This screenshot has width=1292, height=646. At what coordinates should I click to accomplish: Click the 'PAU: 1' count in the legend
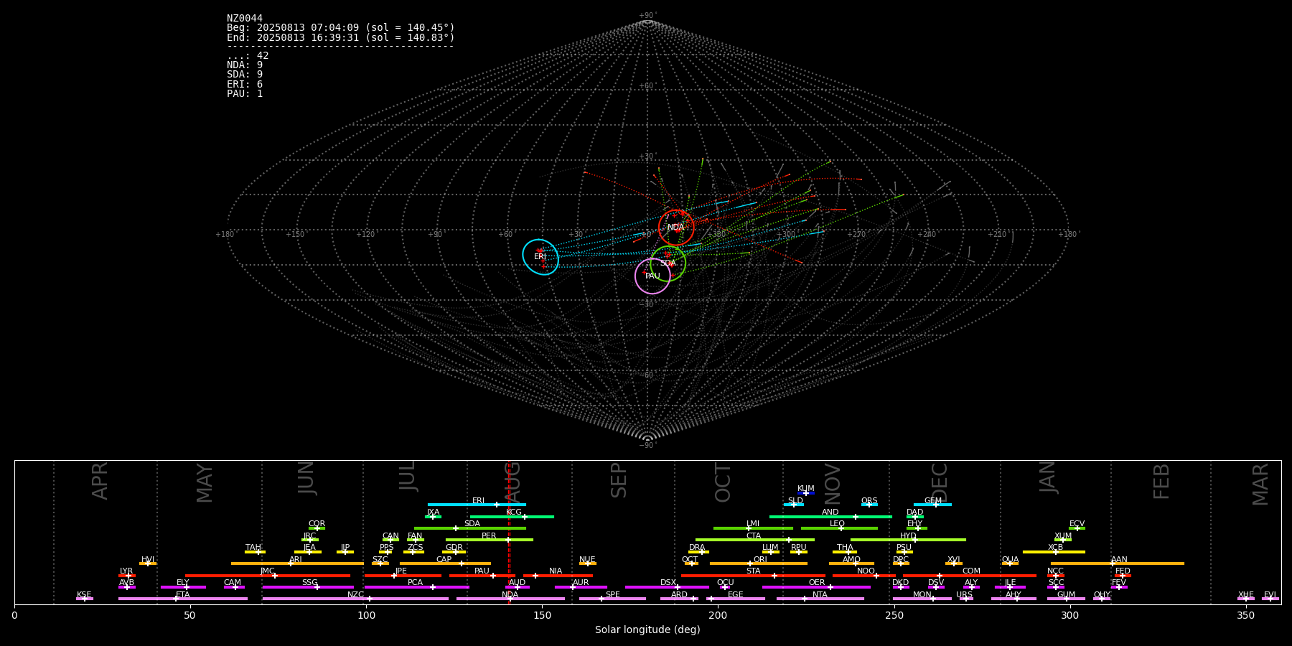coord(245,94)
